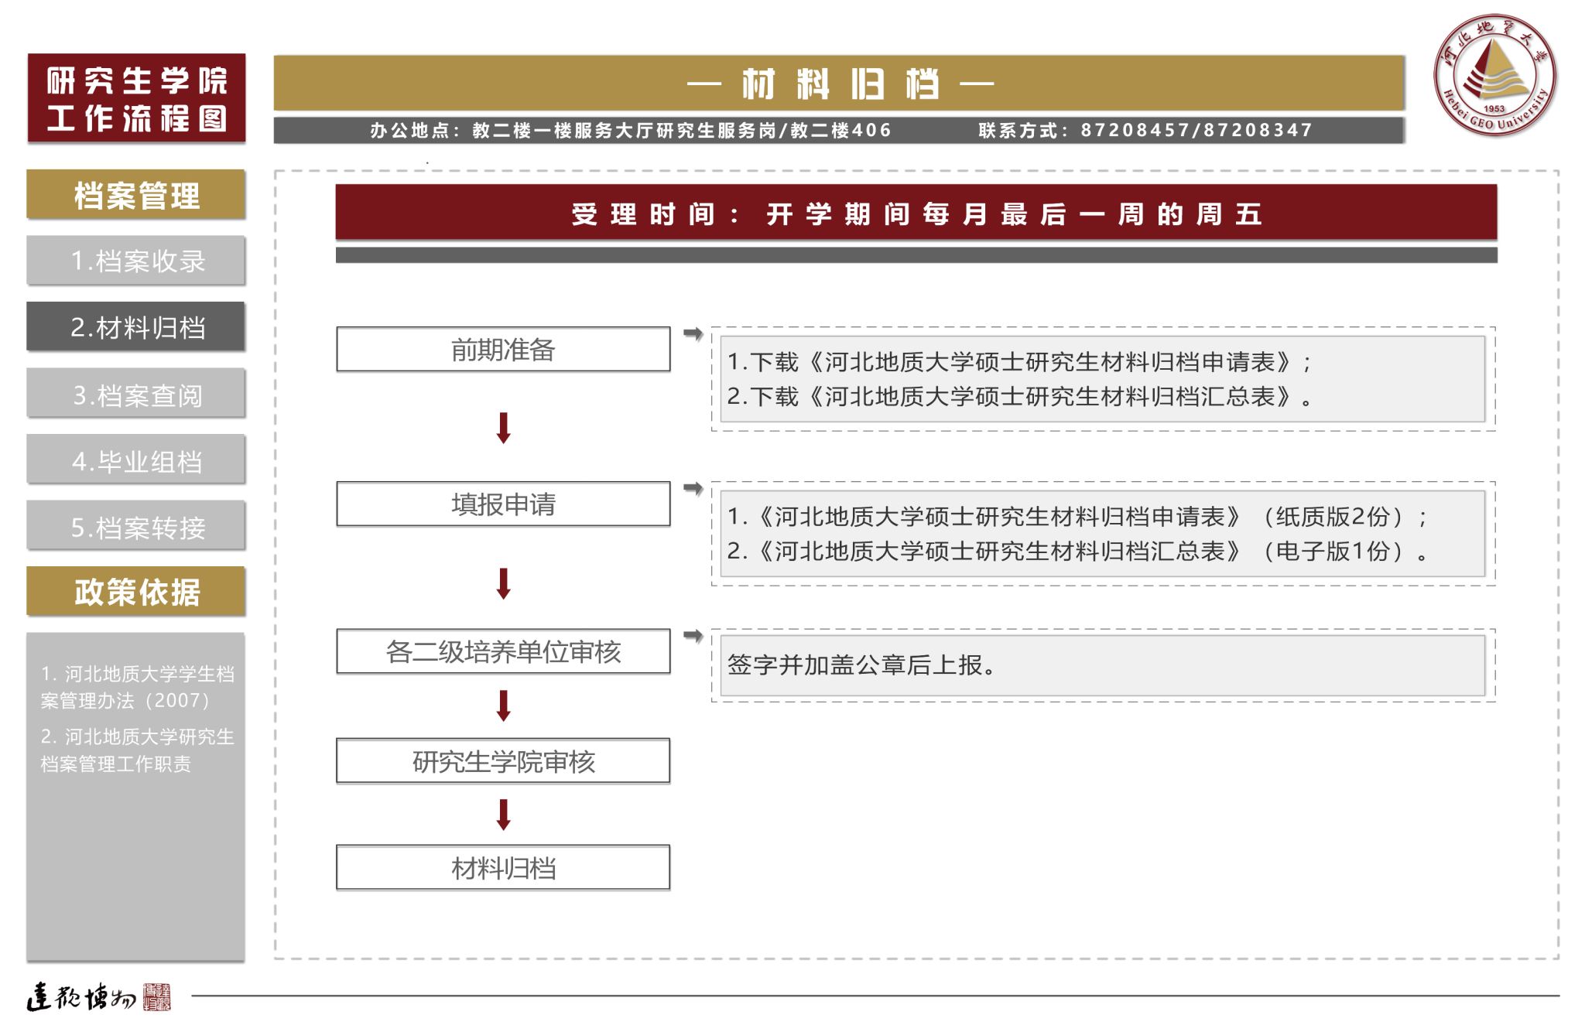Click the 研究生学院审核 flow step box

[503, 761]
